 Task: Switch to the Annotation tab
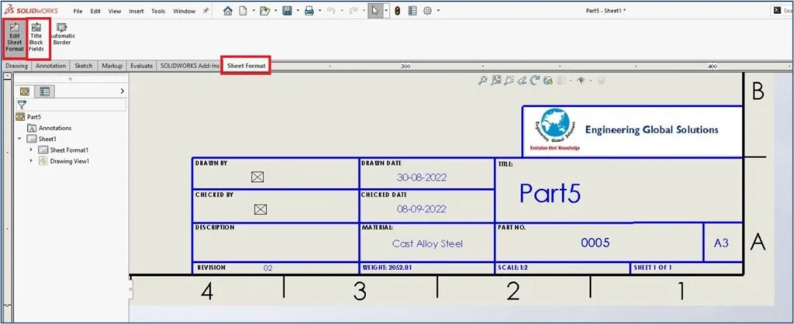[x=50, y=66]
